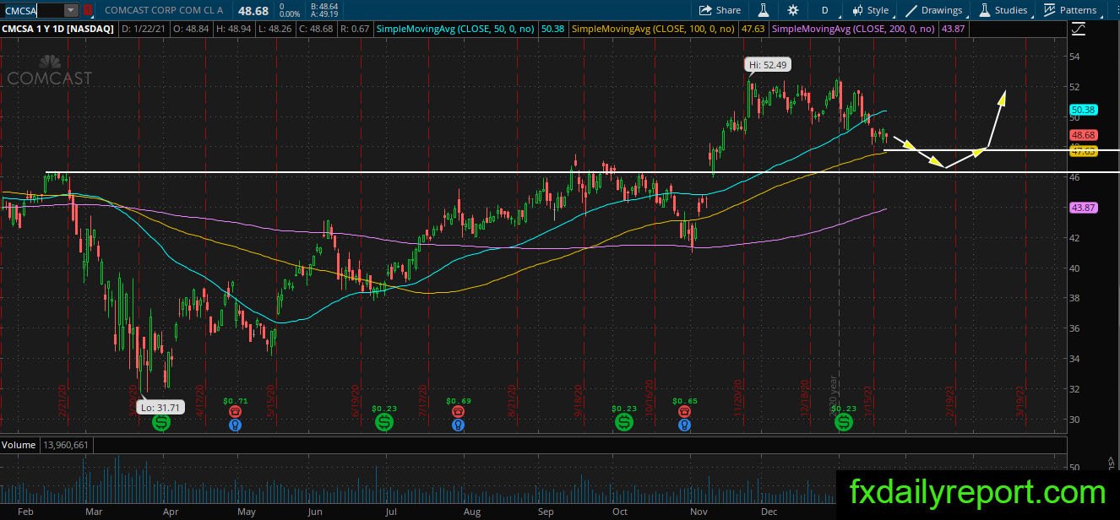Click the 43.87 moving average price bubble
This screenshot has height=520, width=1120.
[1083, 208]
